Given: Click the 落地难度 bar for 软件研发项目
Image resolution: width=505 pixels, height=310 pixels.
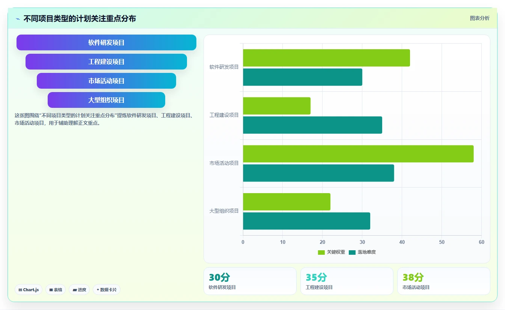Looking at the screenshot, I should pyautogui.click(x=303, y=77).
